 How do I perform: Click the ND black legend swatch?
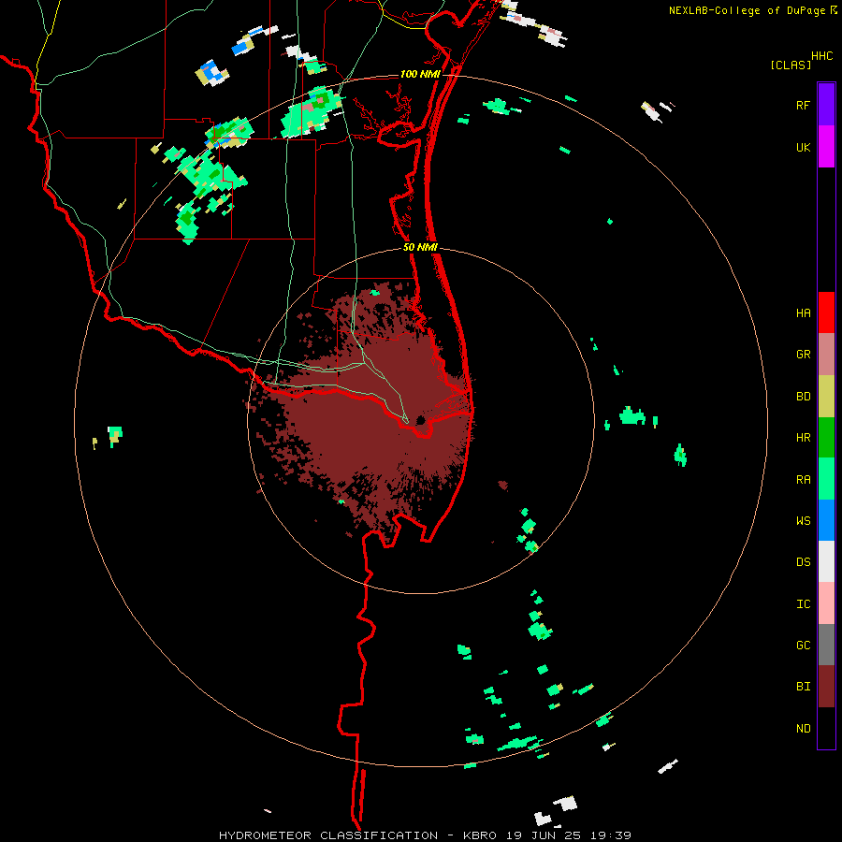[x=826, y=728]
